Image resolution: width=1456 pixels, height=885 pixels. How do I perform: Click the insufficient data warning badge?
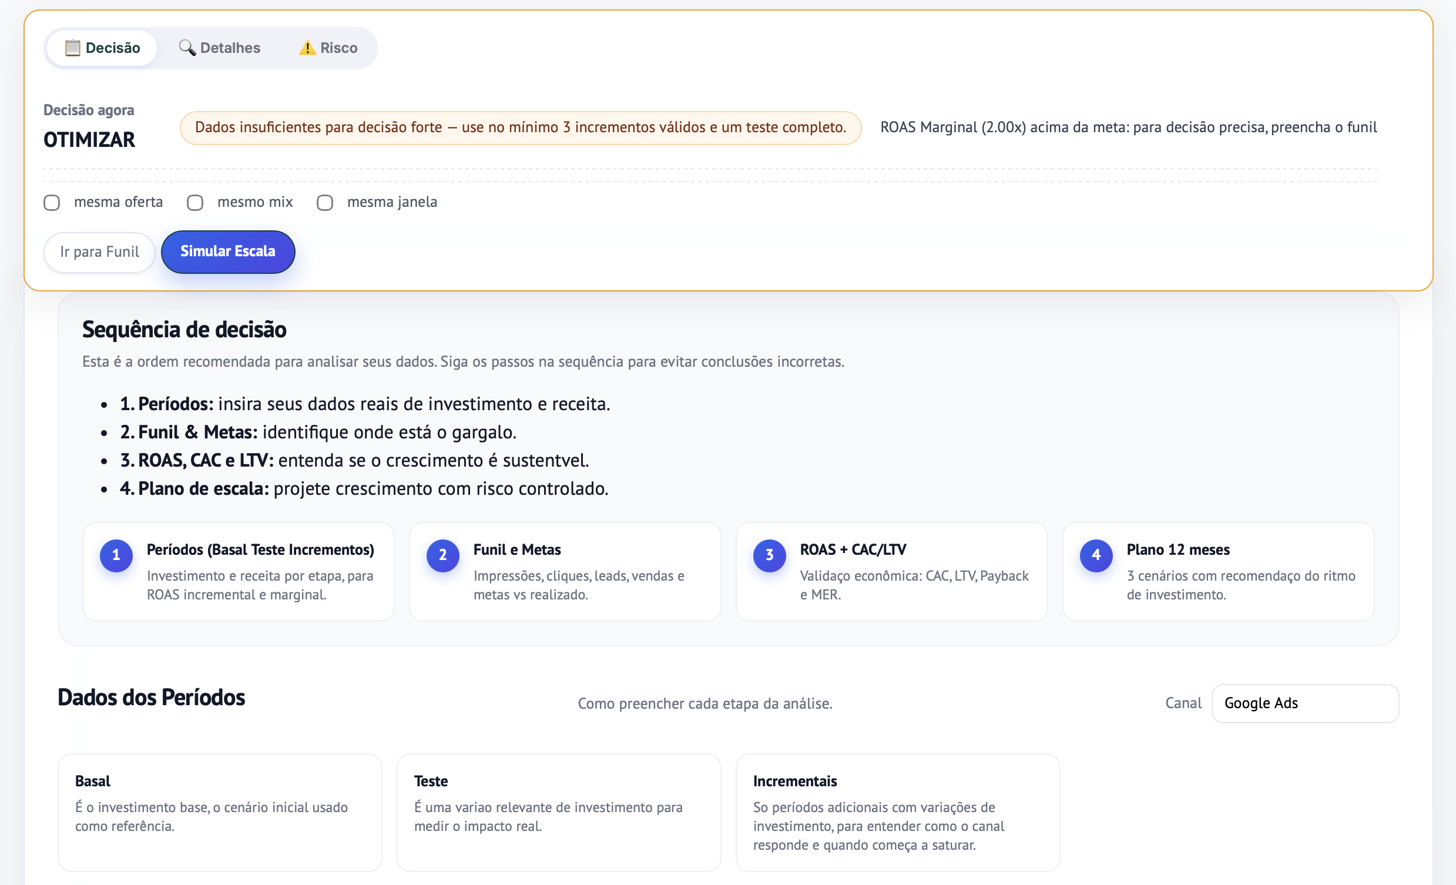(x=520, y=128)
